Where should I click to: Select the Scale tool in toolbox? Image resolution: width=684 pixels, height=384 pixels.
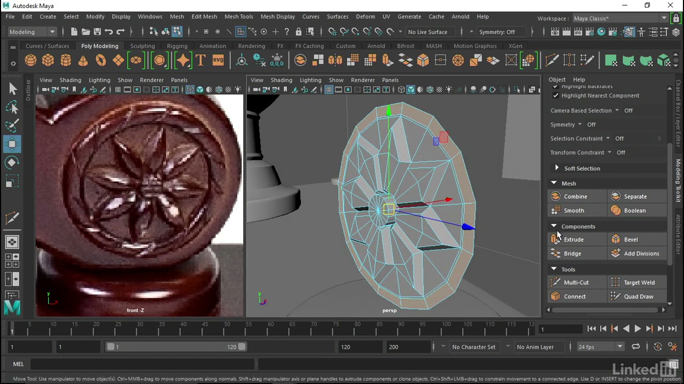point(13,181)
